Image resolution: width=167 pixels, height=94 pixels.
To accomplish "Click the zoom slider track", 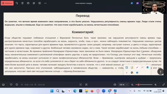I will point(144,85).
